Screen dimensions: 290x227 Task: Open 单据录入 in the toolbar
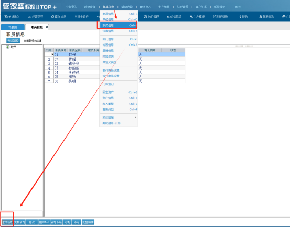(x=12, y=17)
